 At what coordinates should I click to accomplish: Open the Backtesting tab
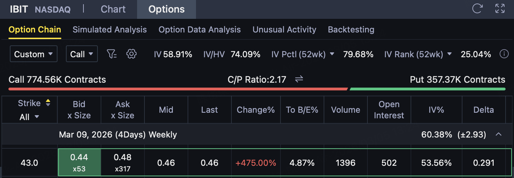(x=351, y=30)
